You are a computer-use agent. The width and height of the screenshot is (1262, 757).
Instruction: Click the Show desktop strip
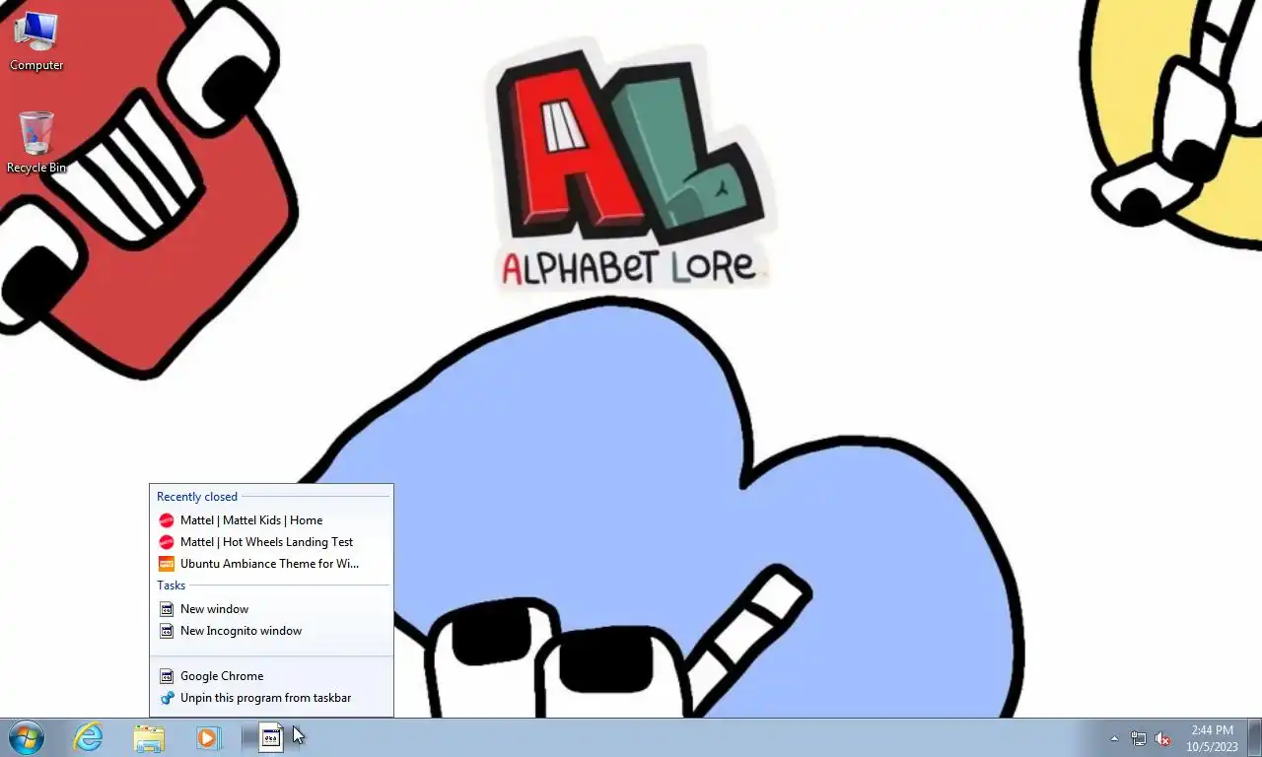[x=1255, y=737]
